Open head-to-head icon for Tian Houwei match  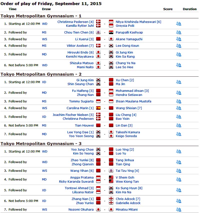(178, 125)
